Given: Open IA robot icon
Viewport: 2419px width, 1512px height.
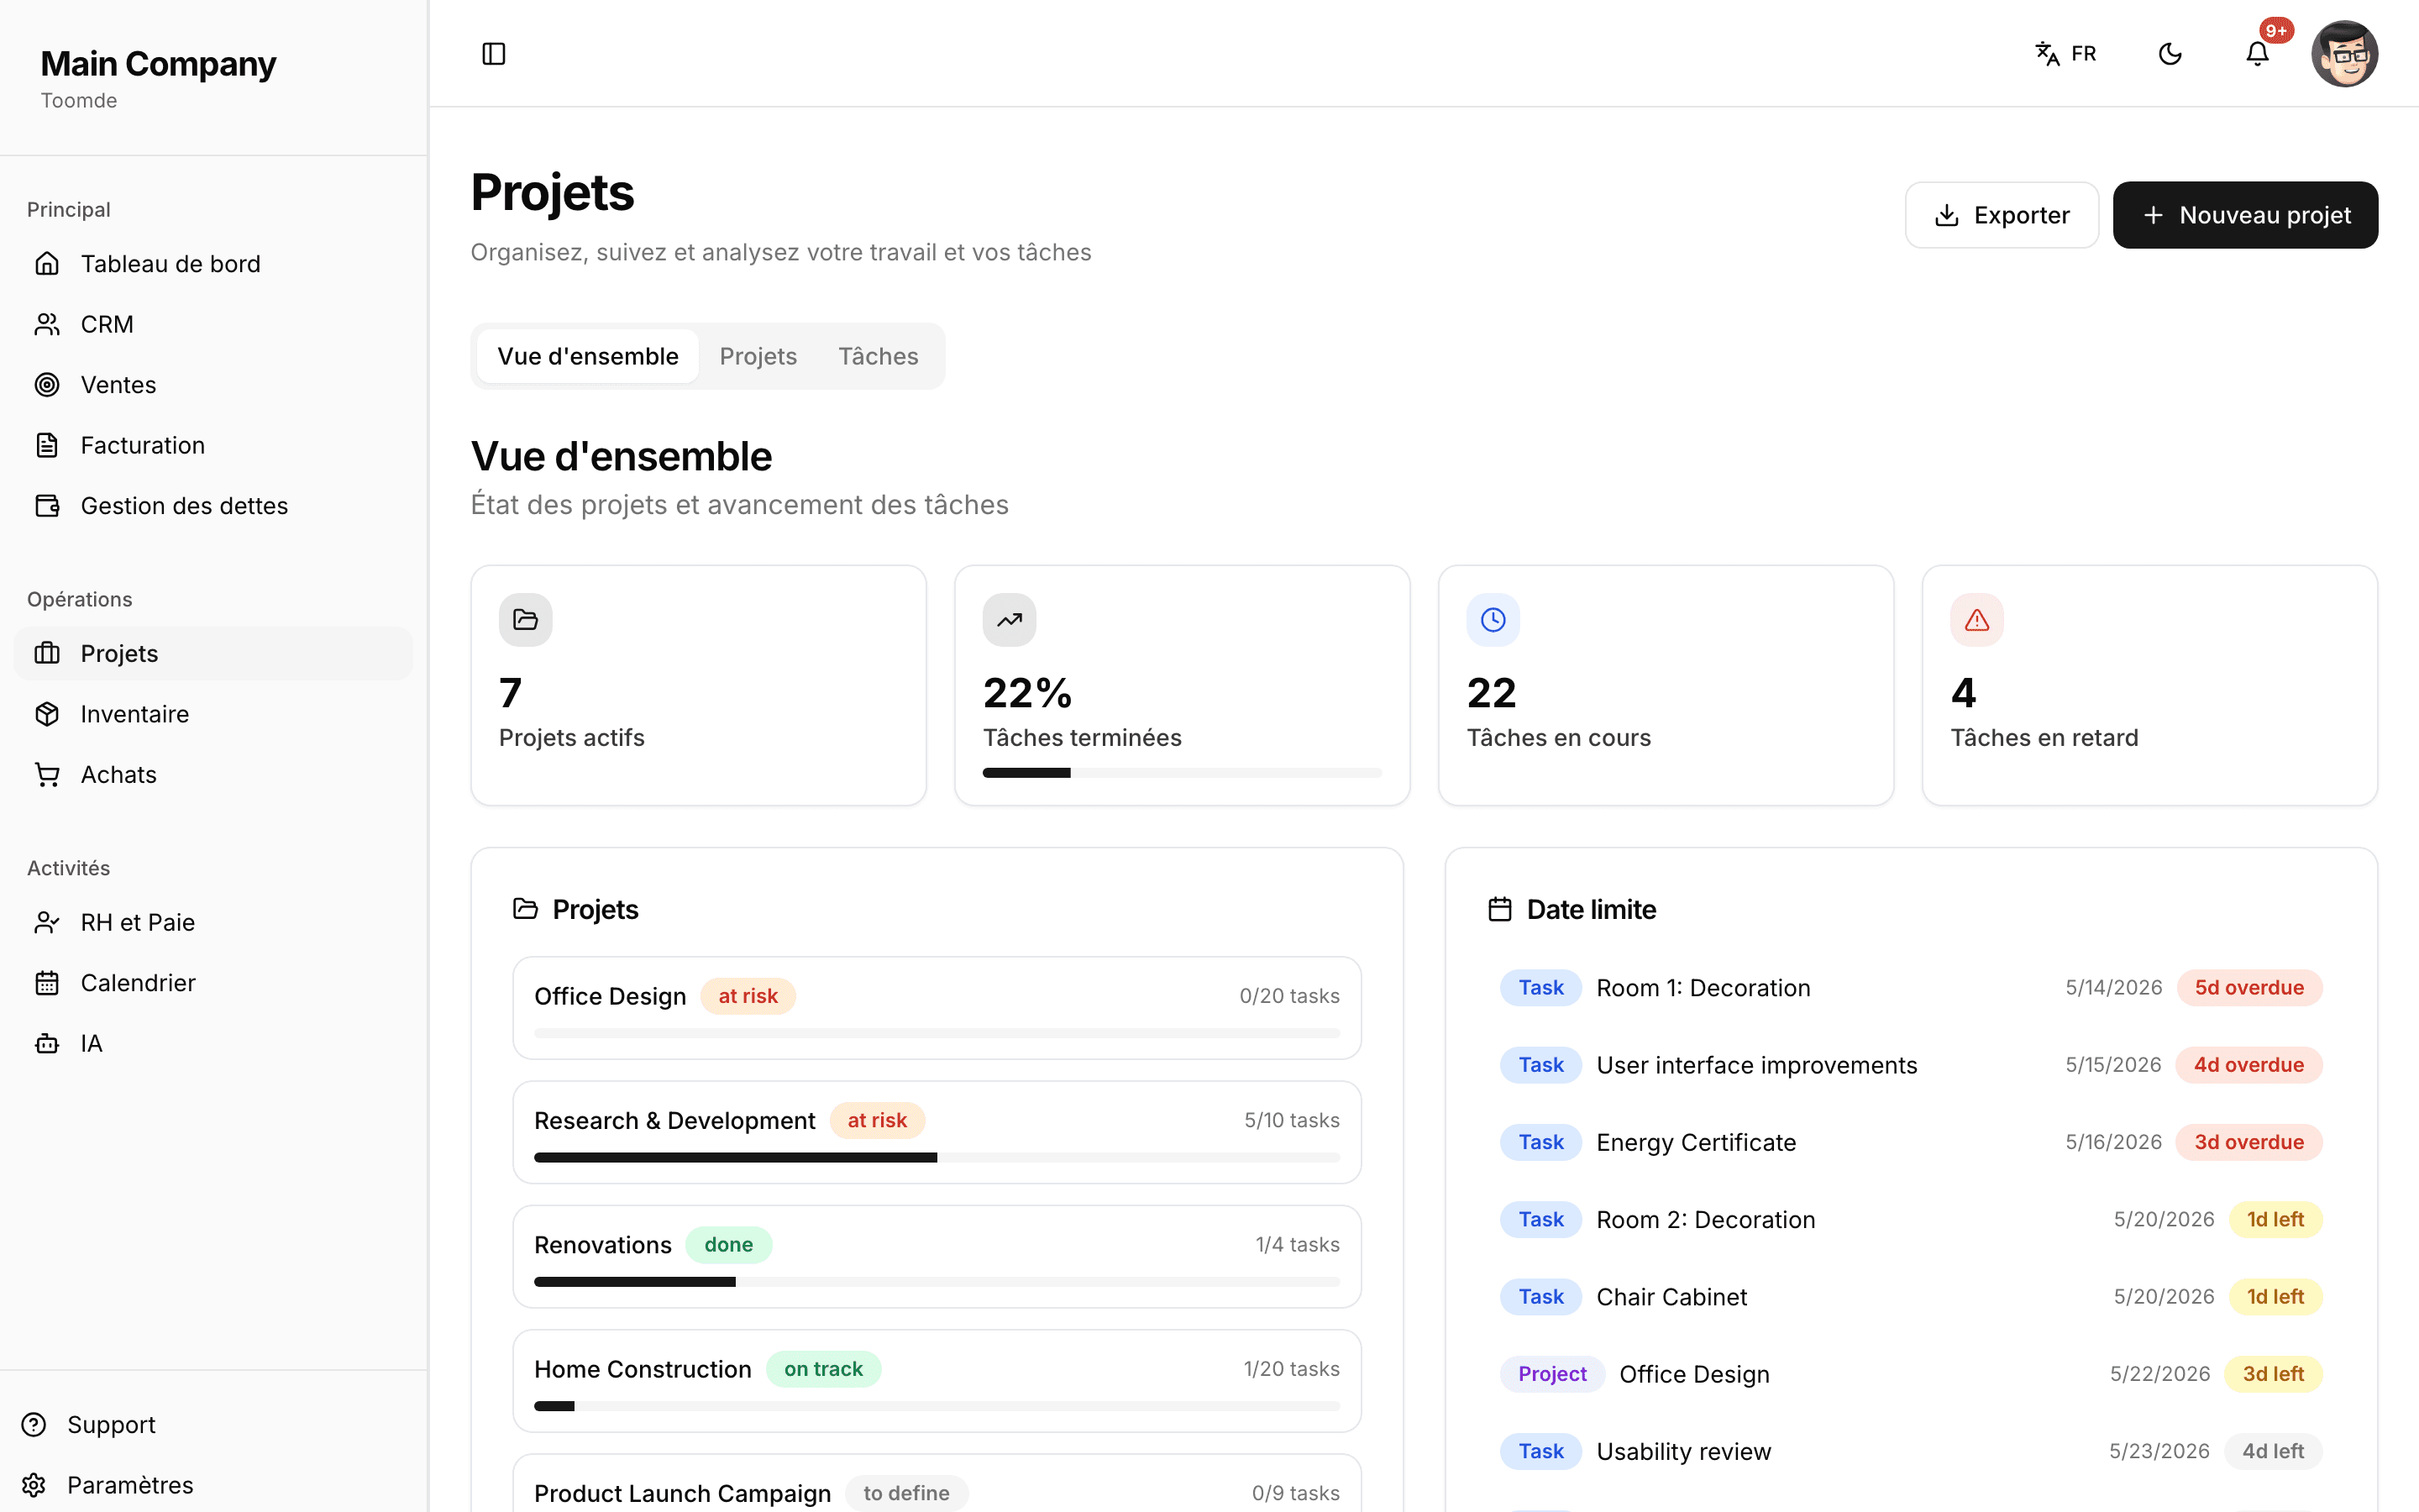Looking at the screenshot, I should 47,1044.
